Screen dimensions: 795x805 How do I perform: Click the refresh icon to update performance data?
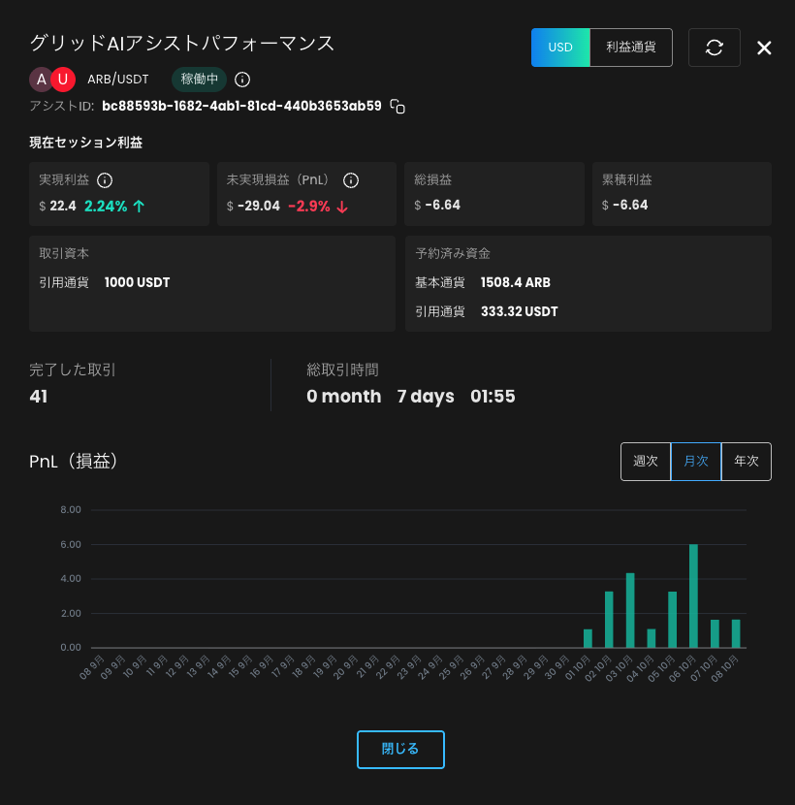[x=715, y=47]
